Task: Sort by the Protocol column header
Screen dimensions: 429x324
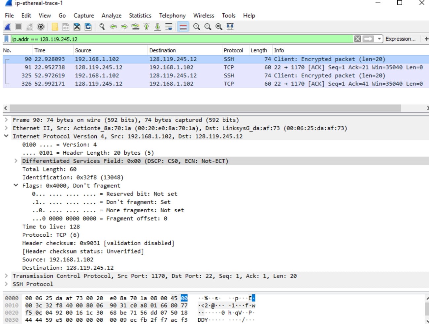Action: click(235, 50)
